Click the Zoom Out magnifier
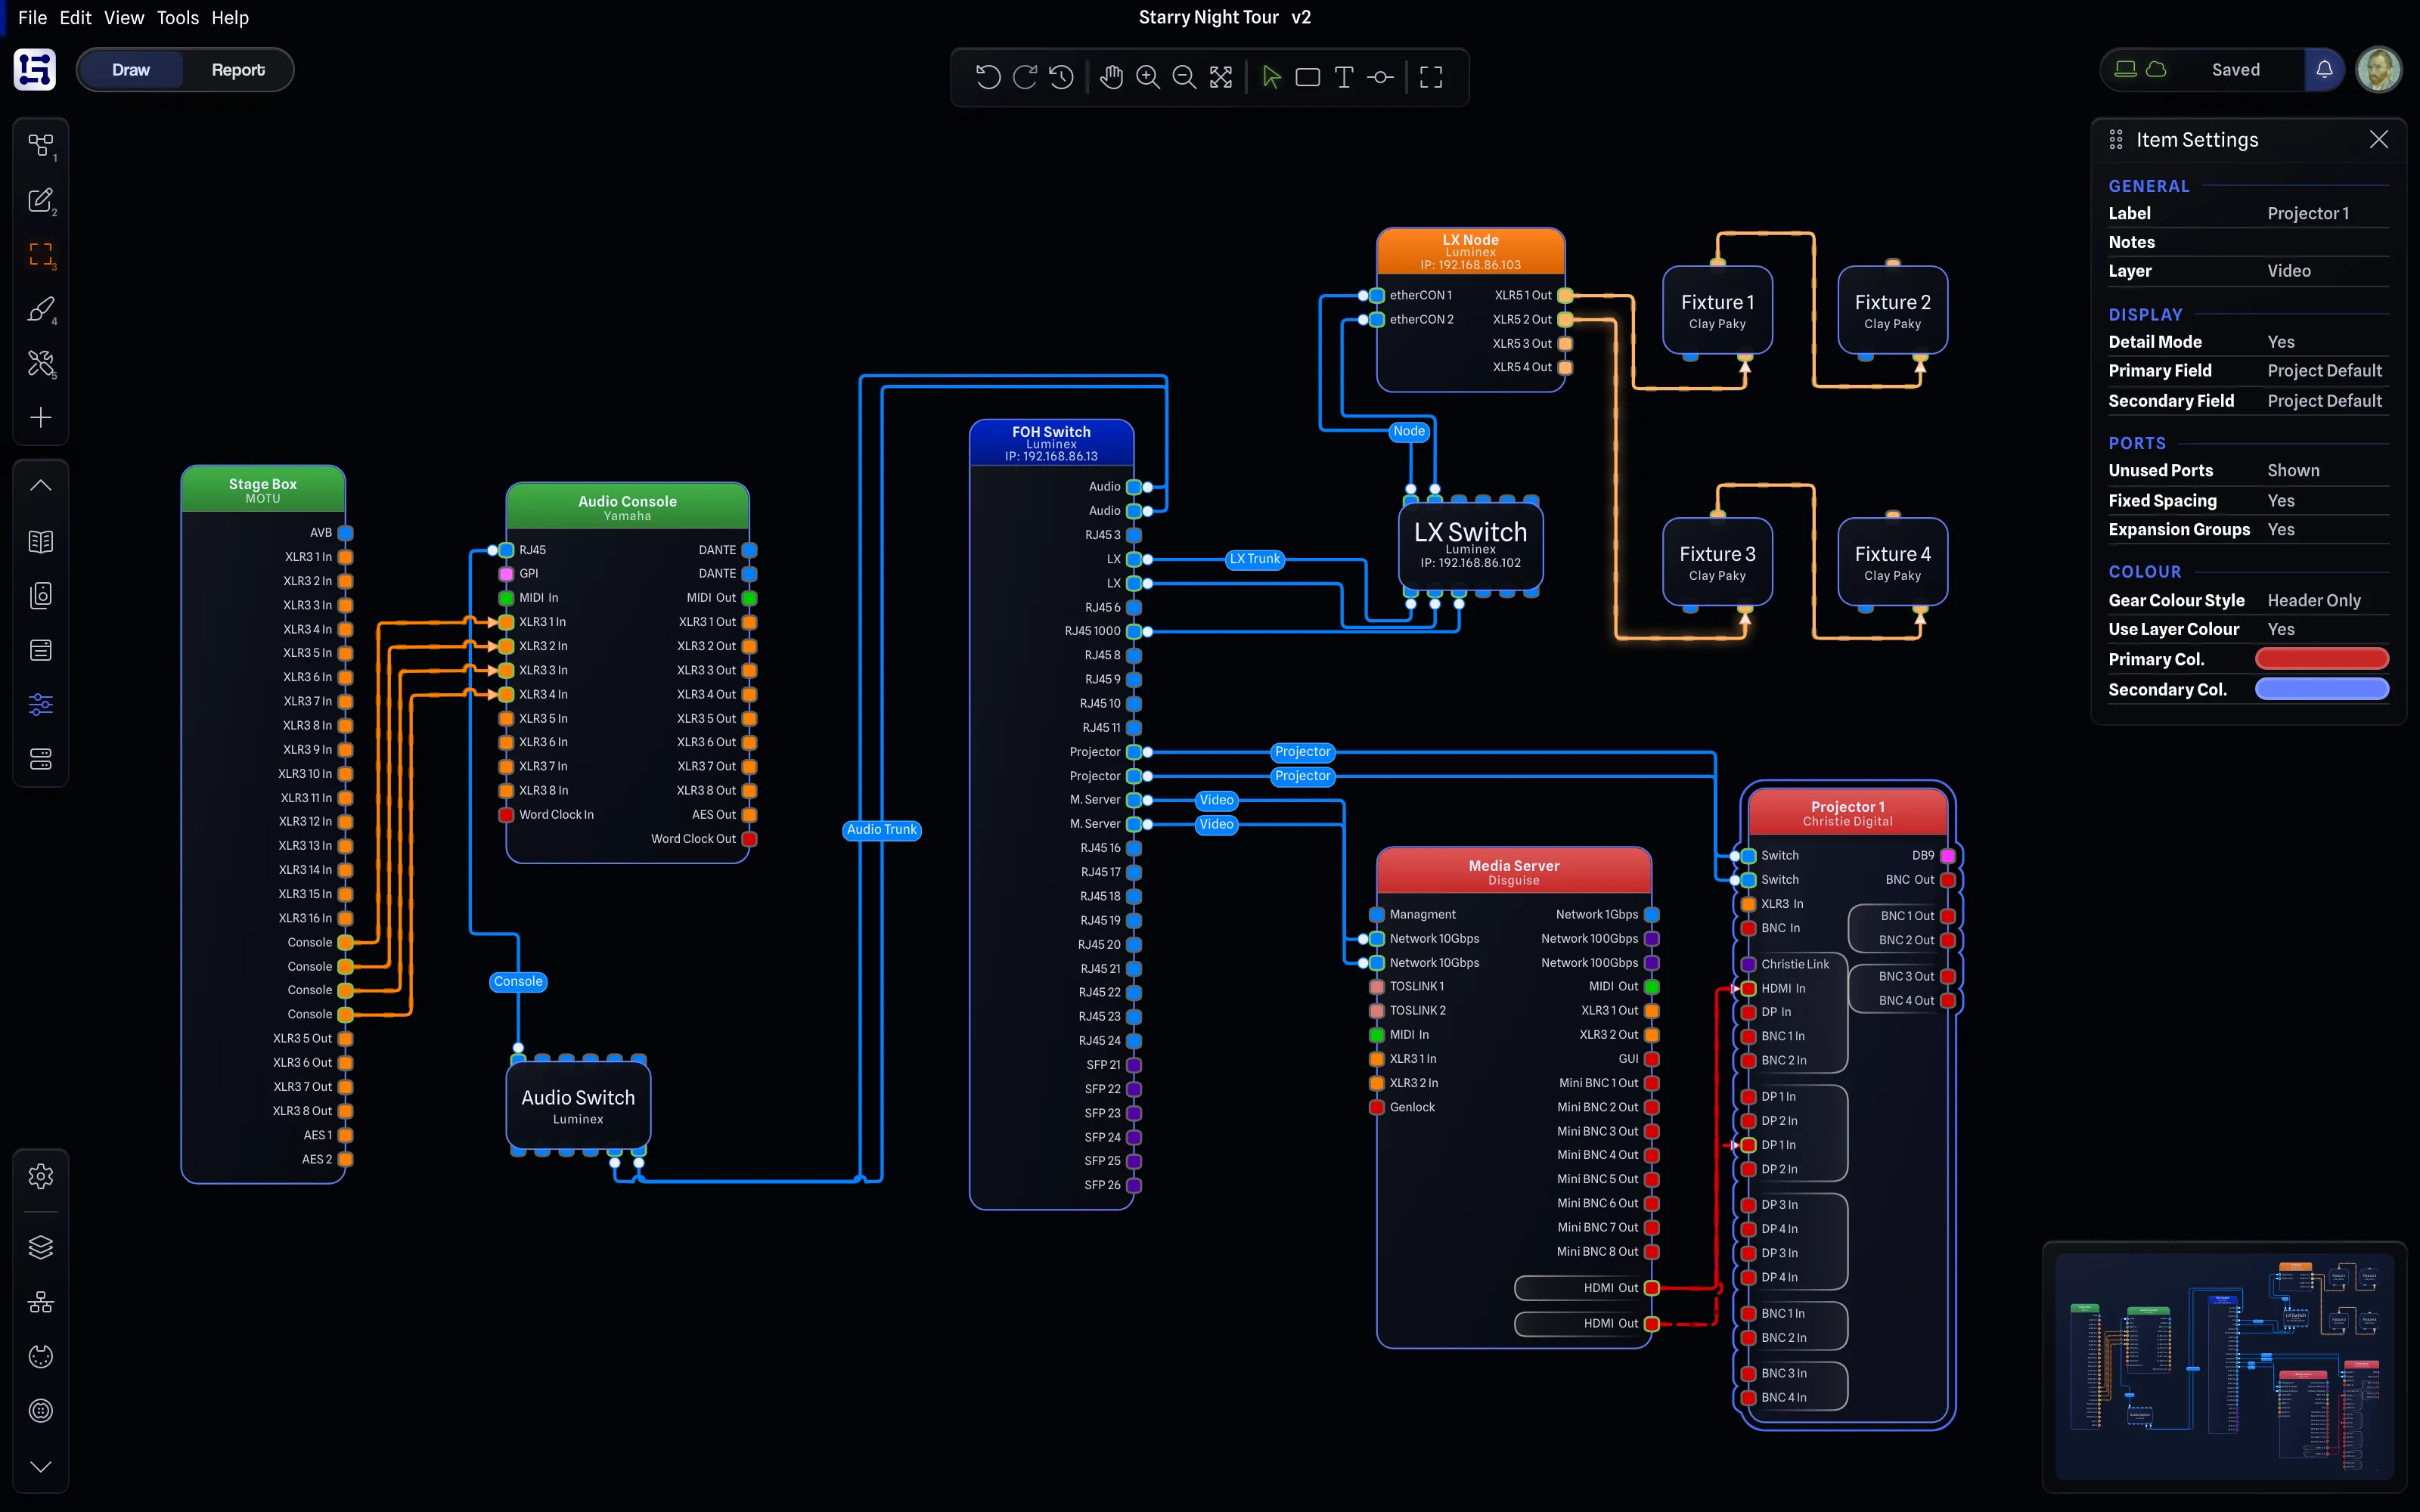 click(x=1184, y=77)
